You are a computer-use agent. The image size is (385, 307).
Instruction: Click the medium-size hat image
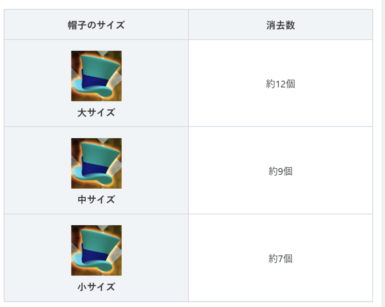coord(96,163)
